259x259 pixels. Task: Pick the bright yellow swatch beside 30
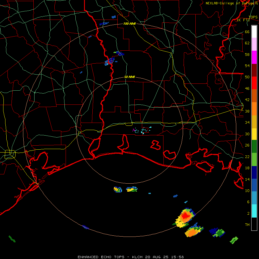(x=254, y=134)
